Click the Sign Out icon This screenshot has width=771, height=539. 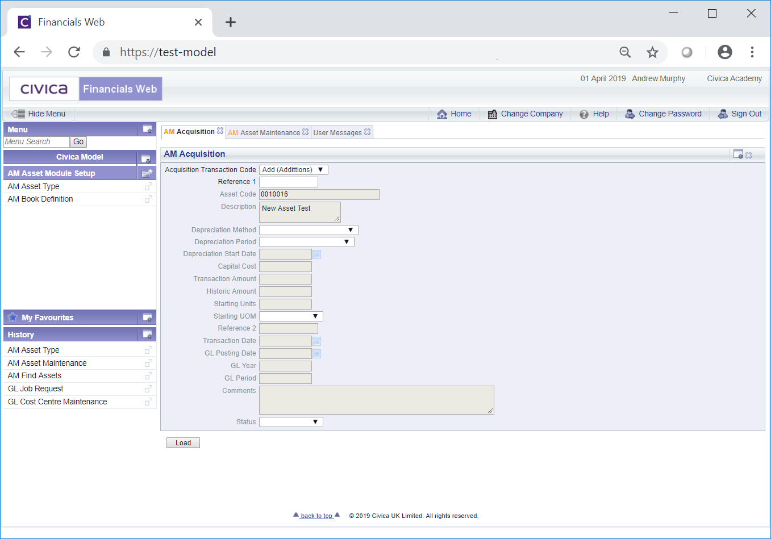click(723, 114)
